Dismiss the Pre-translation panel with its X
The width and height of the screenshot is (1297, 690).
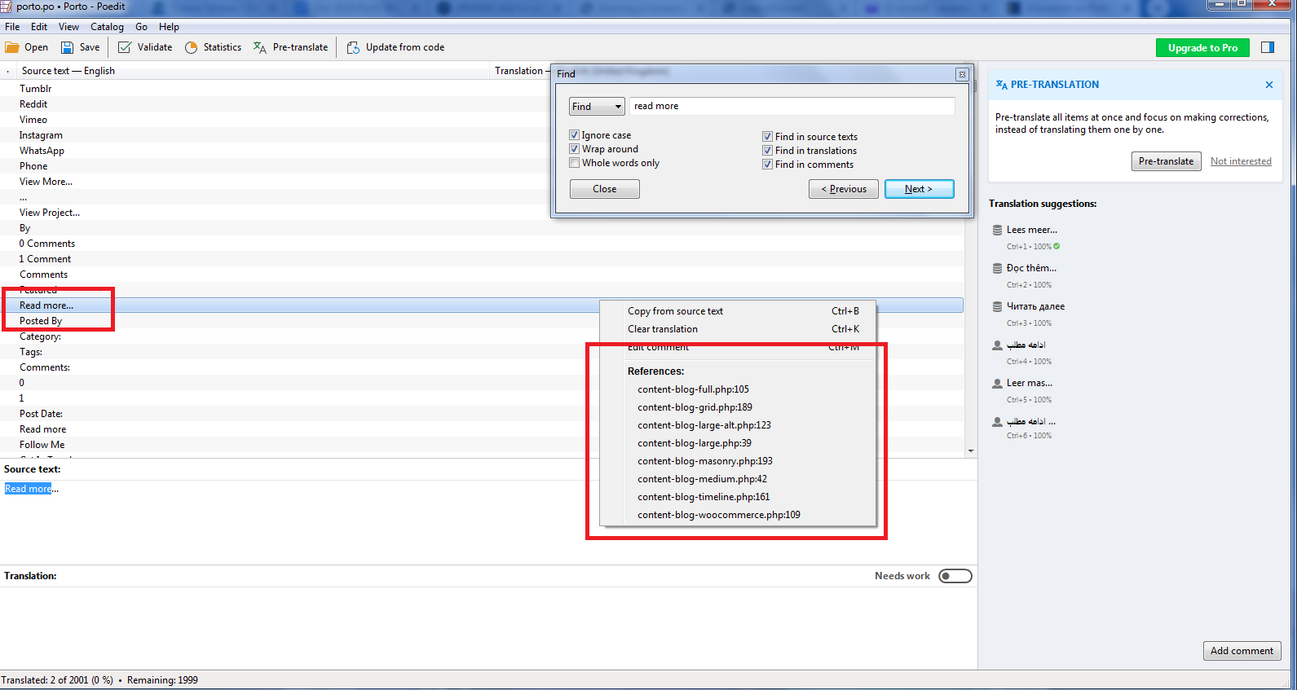coord(1269,85)
